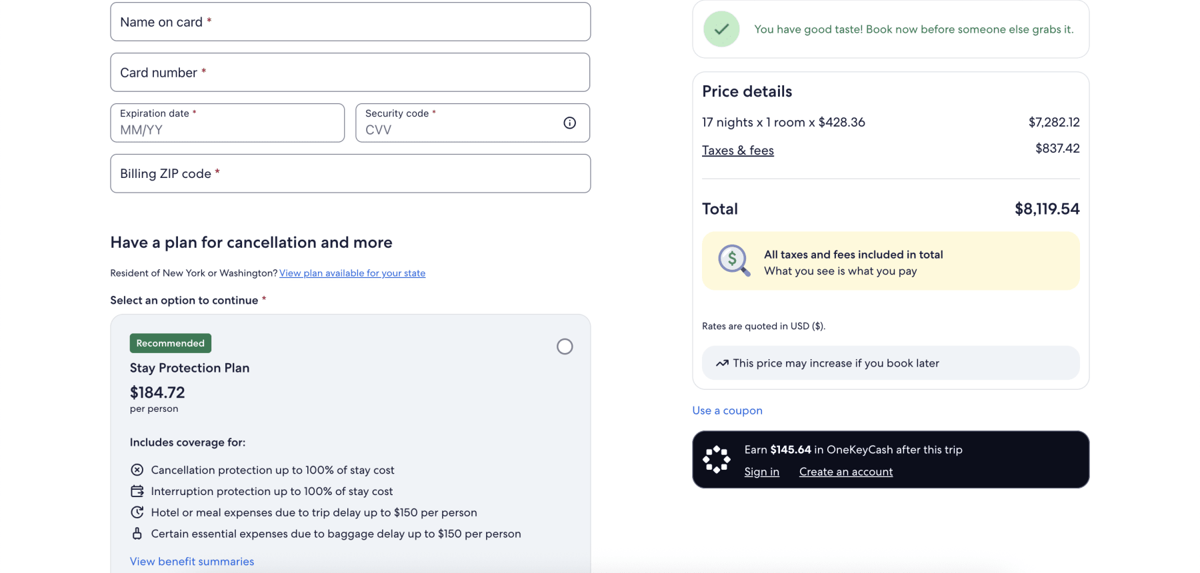Screen dimensions: 1200x573
Task: Click into the Card number field
Action: (x=350, y=73)
